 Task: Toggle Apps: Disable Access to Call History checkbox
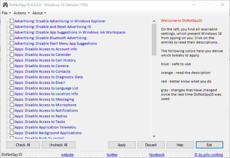click(x=12, y=60)
